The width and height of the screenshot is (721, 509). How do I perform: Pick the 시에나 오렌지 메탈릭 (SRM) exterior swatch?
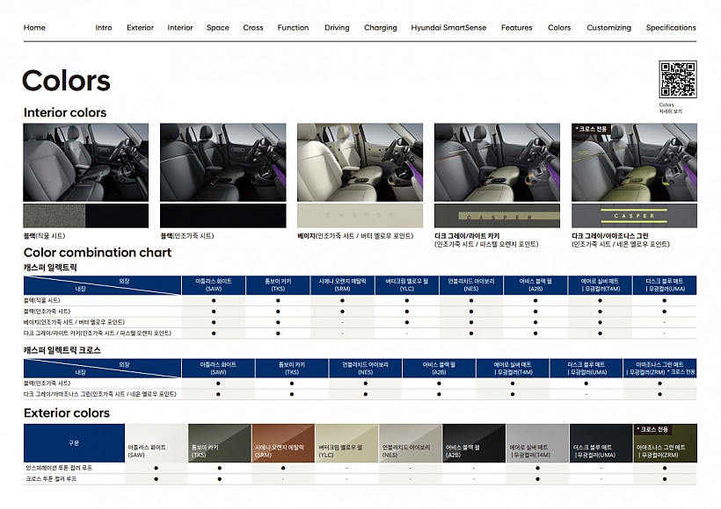tap(283, 443)
